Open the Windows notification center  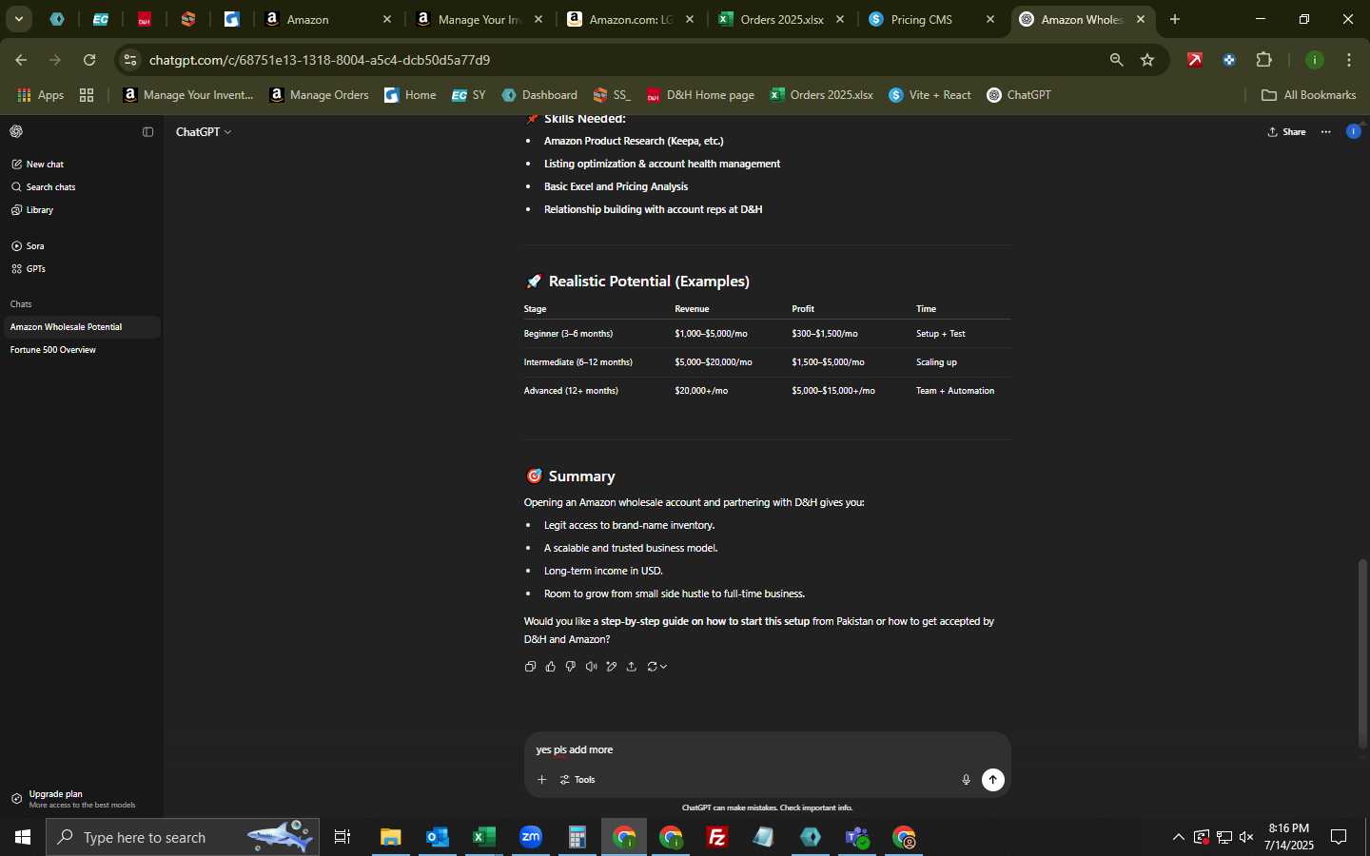(1339, 837)
